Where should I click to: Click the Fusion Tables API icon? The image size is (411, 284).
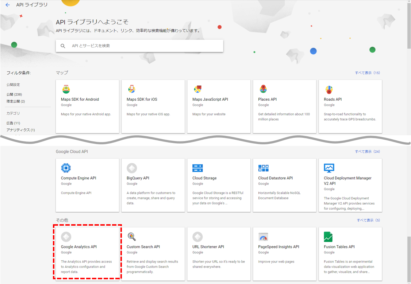pyautogui.click(x=328, y=237)
